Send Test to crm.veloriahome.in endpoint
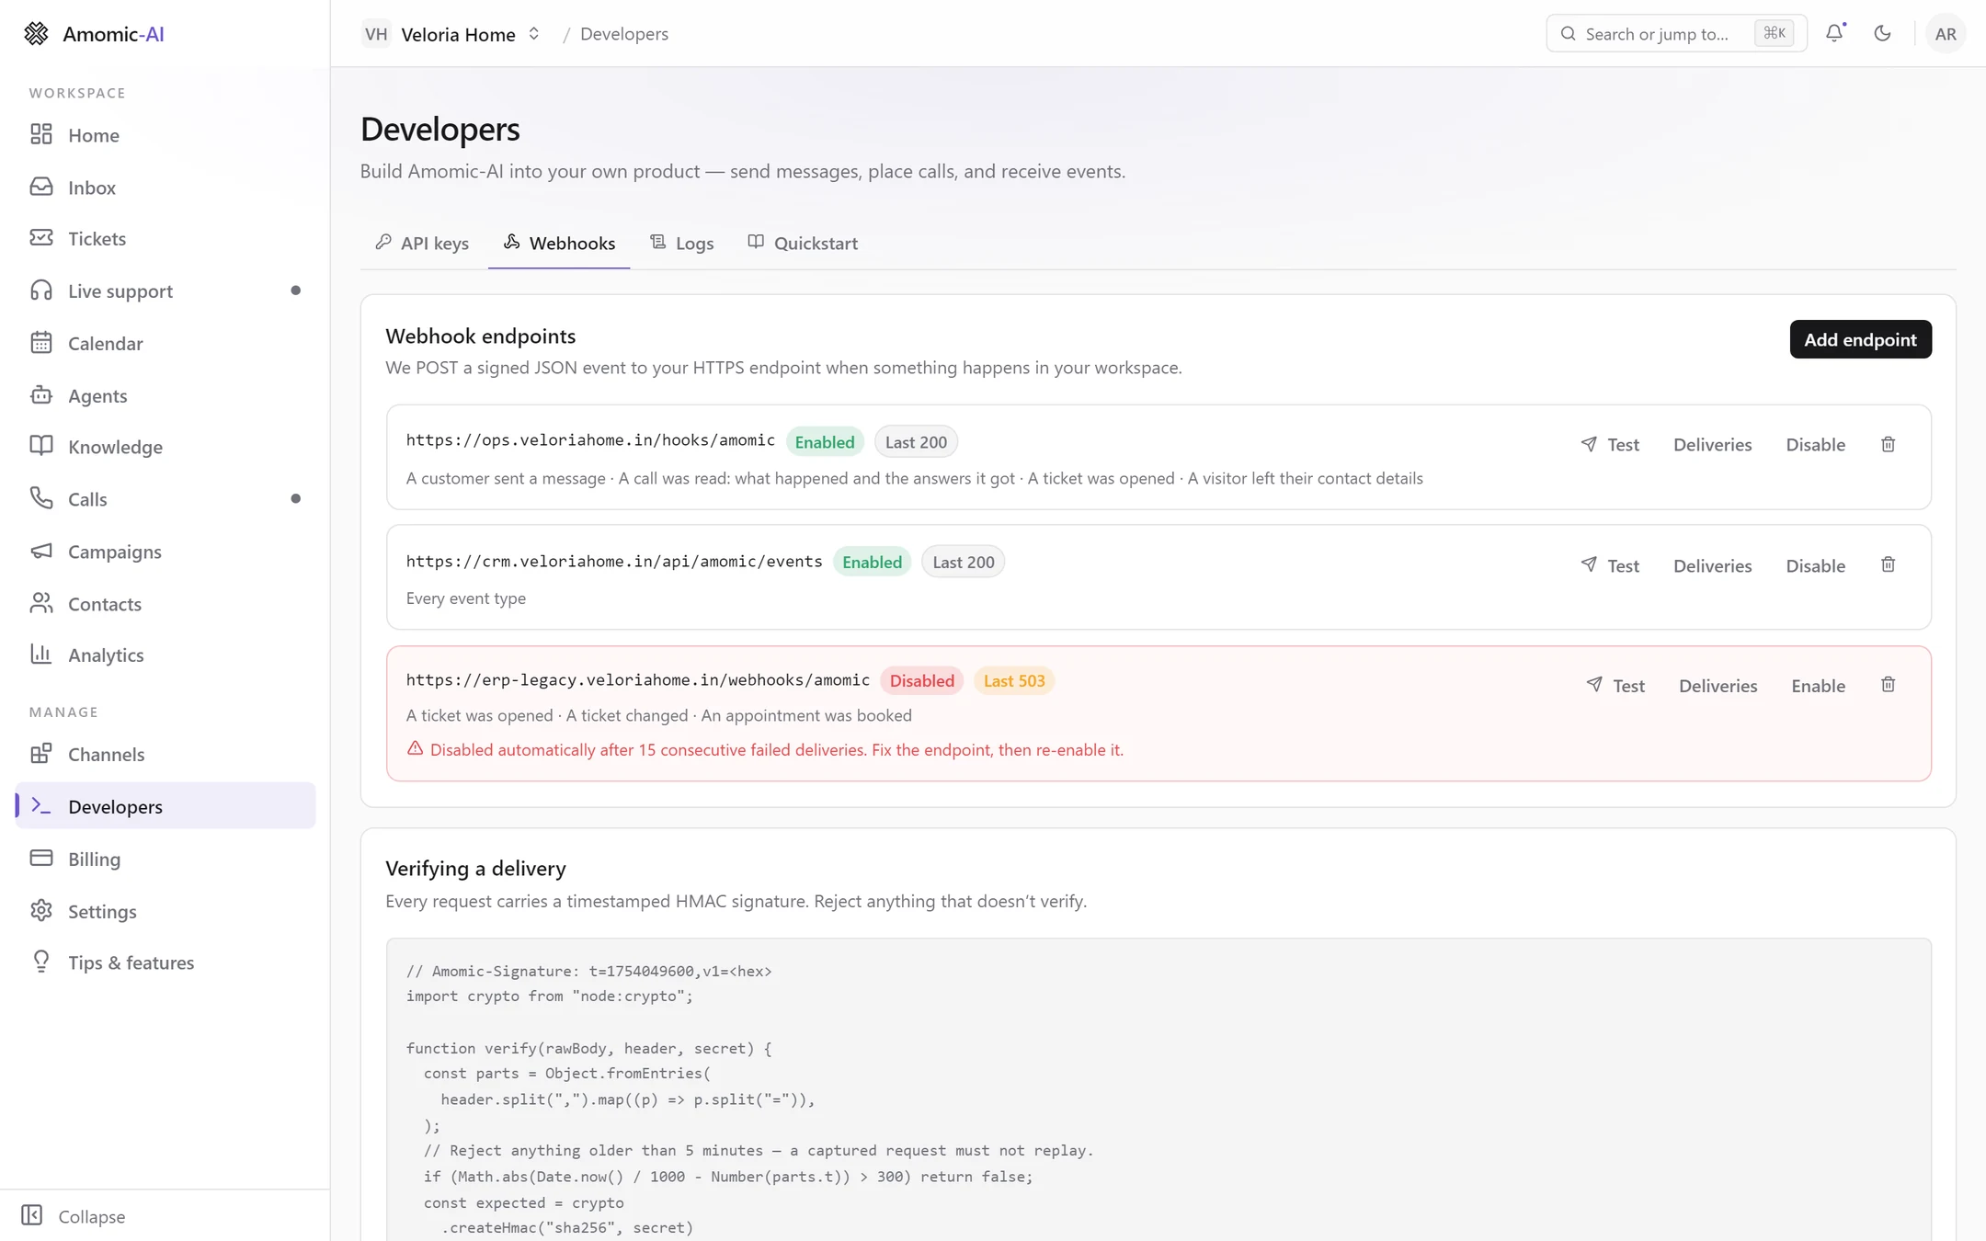The image size is (1986, 1241). (x=1610, y=565)
